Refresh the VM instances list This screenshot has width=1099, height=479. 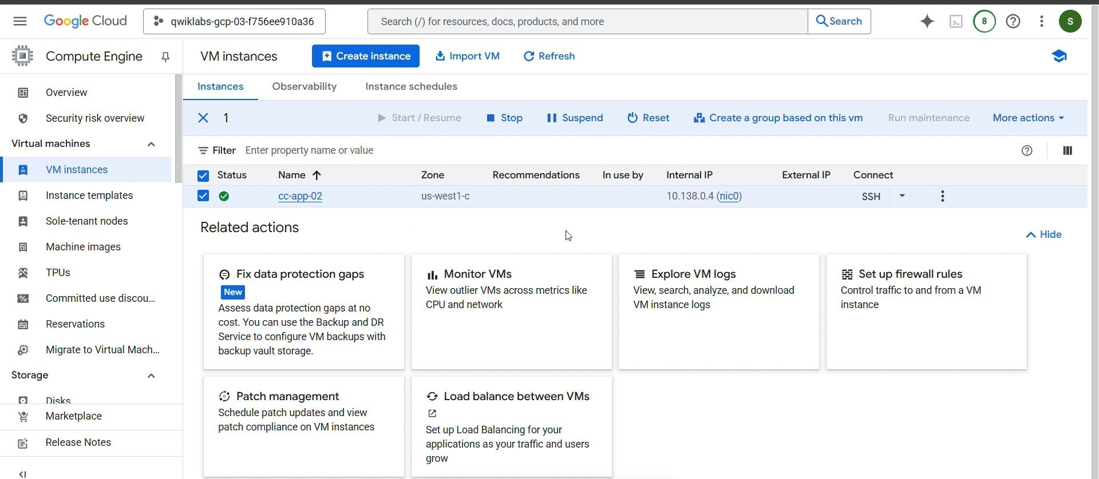click(549, 56)
